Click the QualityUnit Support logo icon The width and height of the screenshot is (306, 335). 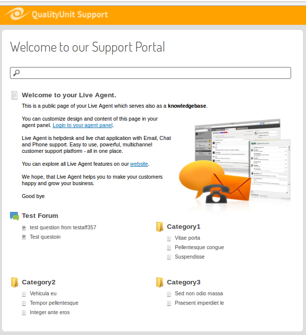(x=16, y=14)
